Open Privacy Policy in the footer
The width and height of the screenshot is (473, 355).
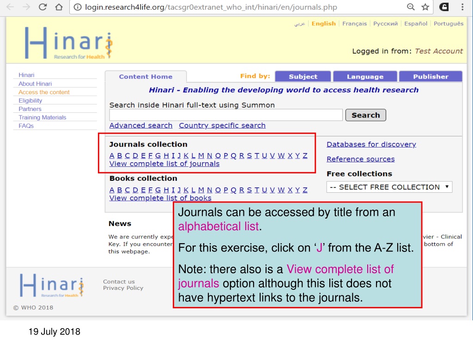click(x=123, y=288)
